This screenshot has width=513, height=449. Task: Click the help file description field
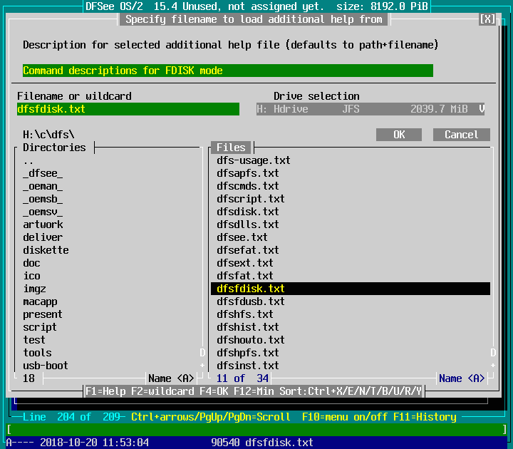(228, 71)
